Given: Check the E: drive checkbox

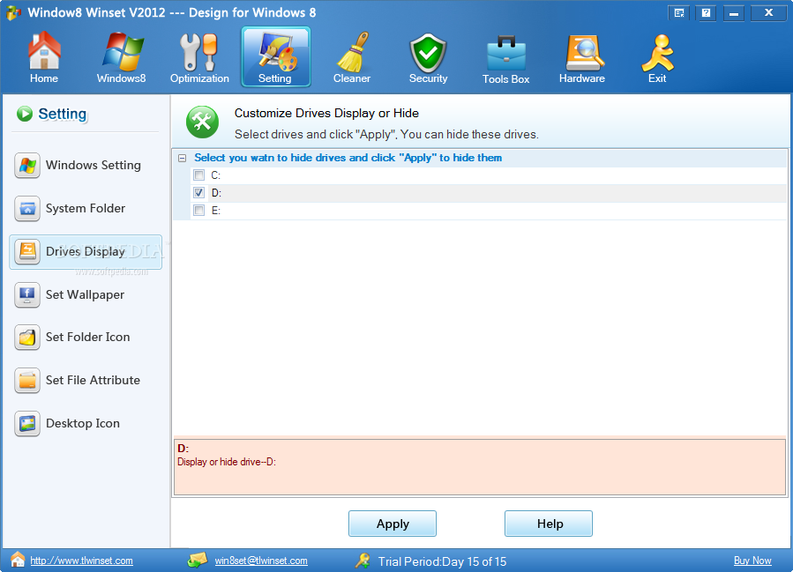Looking at the screenshot, I should point(199,211).
